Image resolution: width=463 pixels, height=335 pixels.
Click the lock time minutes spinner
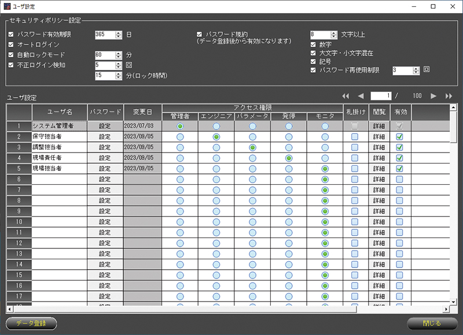[119, 76]
